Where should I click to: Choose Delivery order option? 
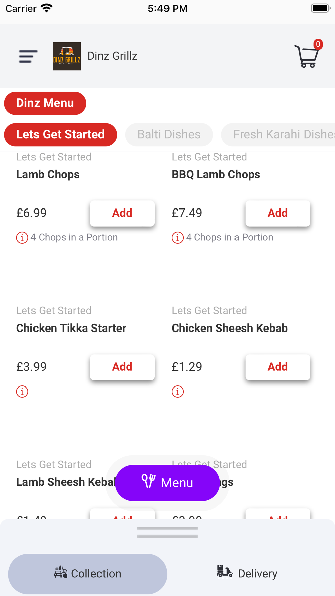pos(247,574)
